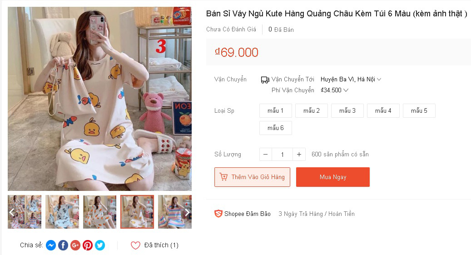471x255 pixels.
Task: Share product on Facebook
Action: pyautogui.click(x=63, y=245)
